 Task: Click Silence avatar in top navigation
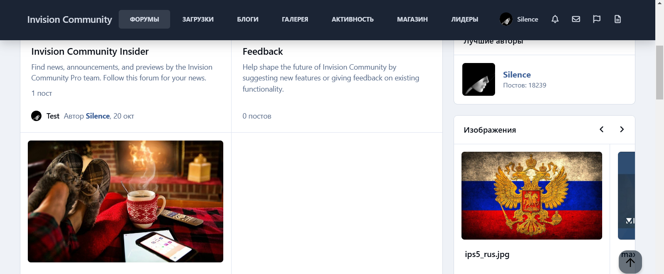click(506, 19)
